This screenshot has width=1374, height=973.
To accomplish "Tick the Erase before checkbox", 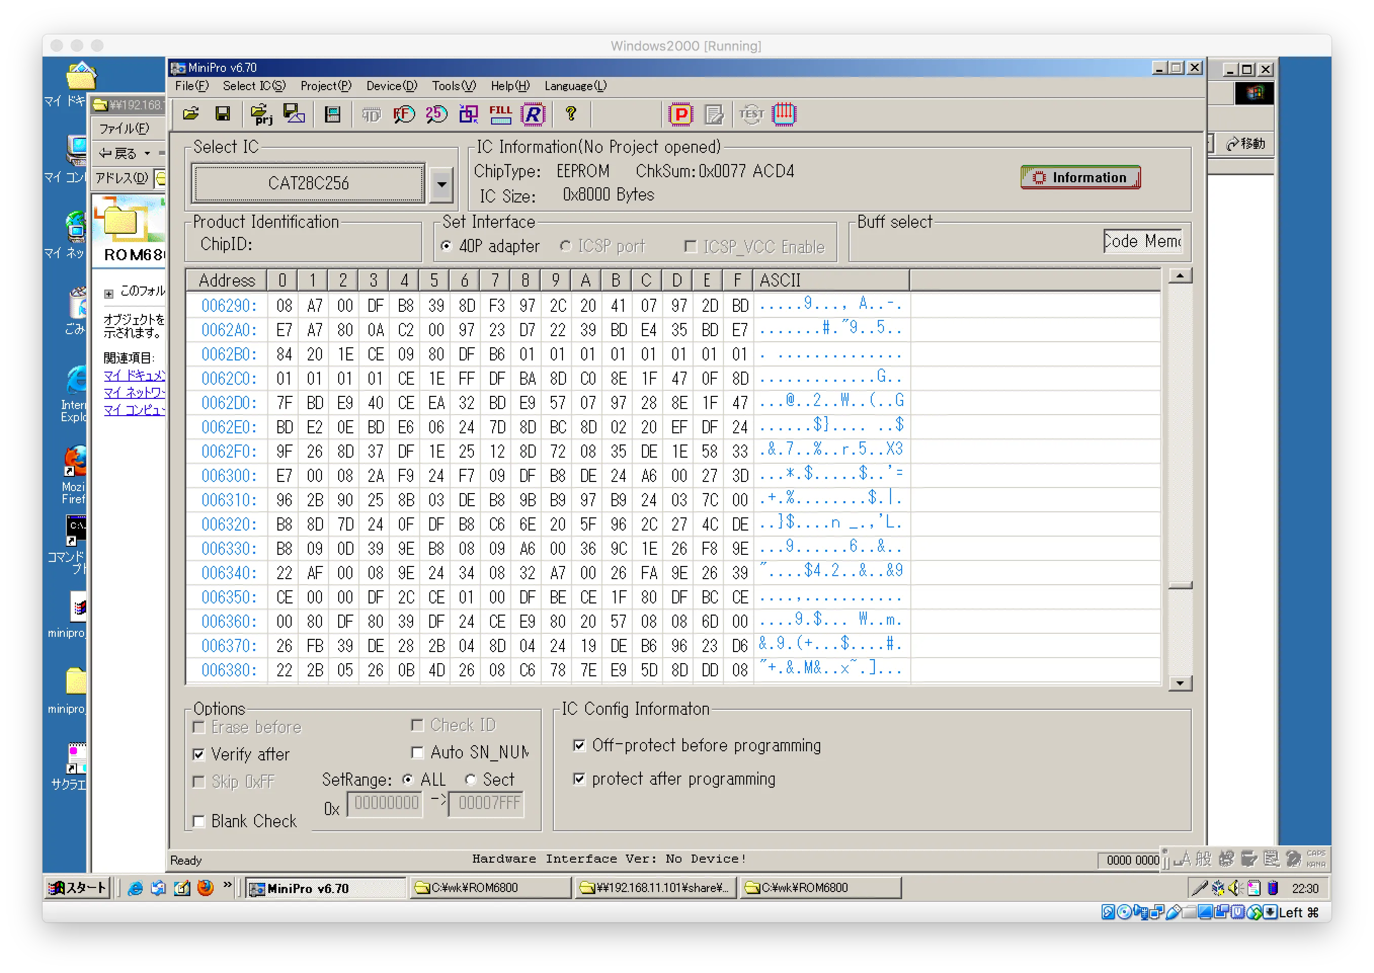I will 199,727.
